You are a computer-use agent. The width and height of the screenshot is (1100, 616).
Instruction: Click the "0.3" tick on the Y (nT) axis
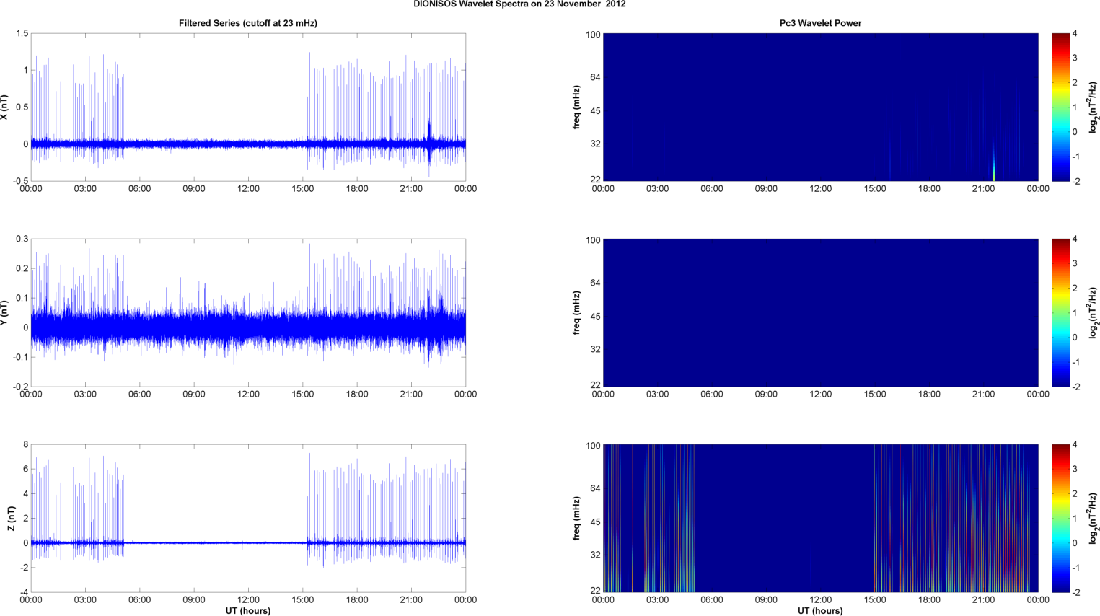tap(22, 239)
